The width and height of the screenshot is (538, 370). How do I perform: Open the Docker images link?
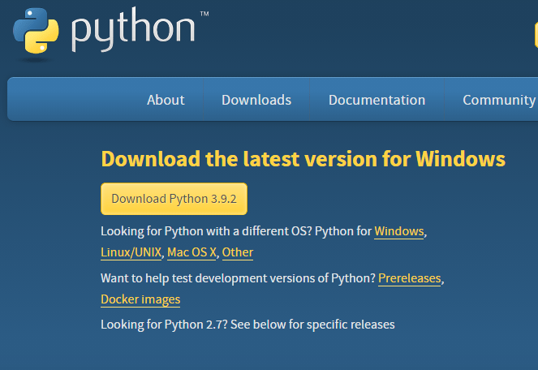[x=140, y=299]
